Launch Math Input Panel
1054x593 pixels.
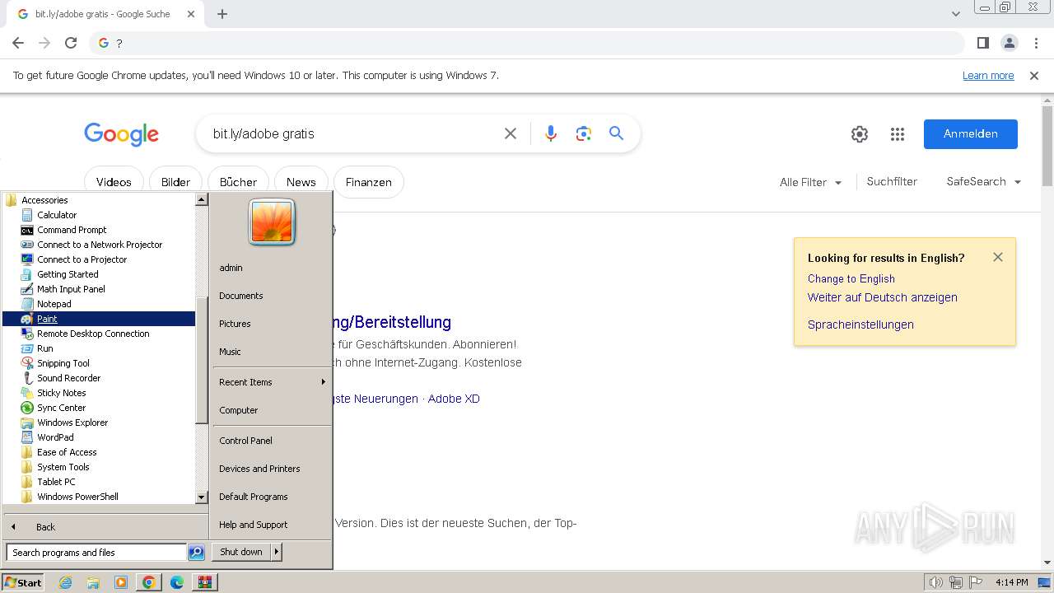tap(71, 289)
